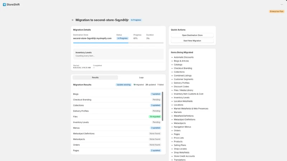Click Discount Codes in items list

[182, 87]
